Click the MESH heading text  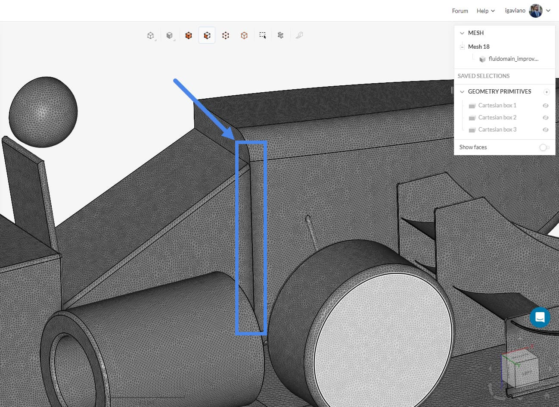[476, 33]
